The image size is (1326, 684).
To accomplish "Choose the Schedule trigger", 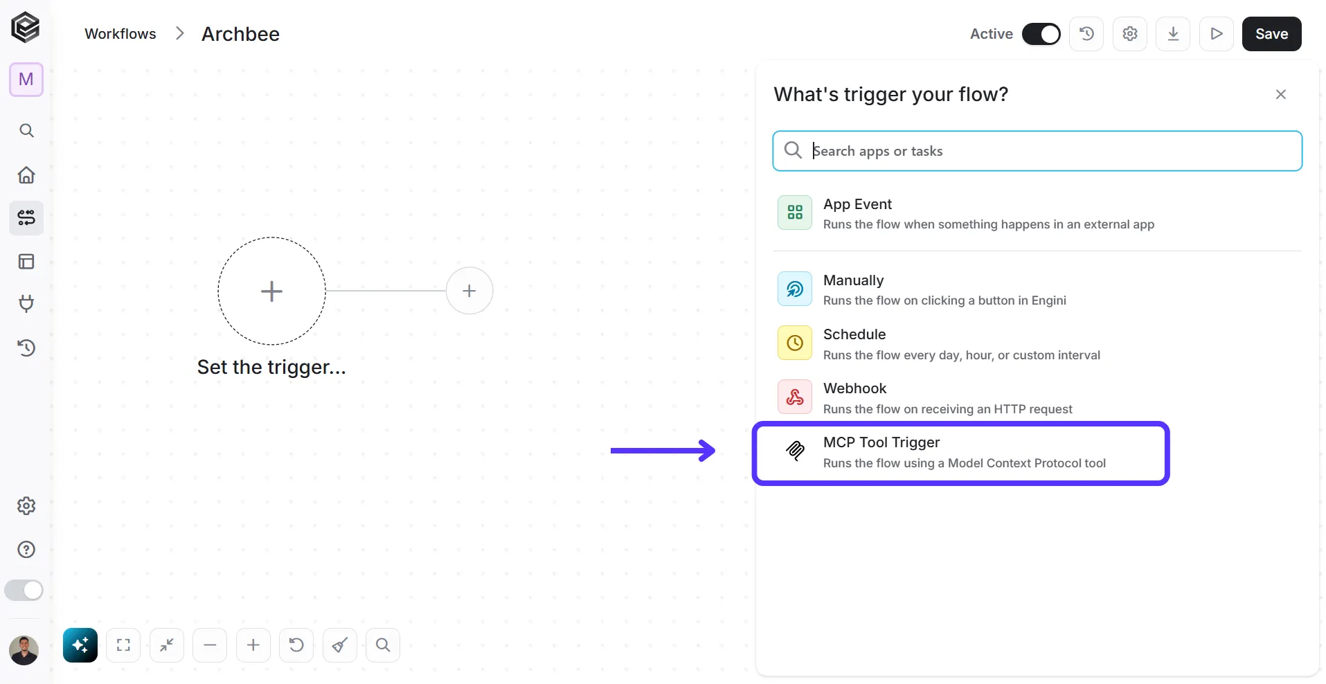I will (1037, 343).
